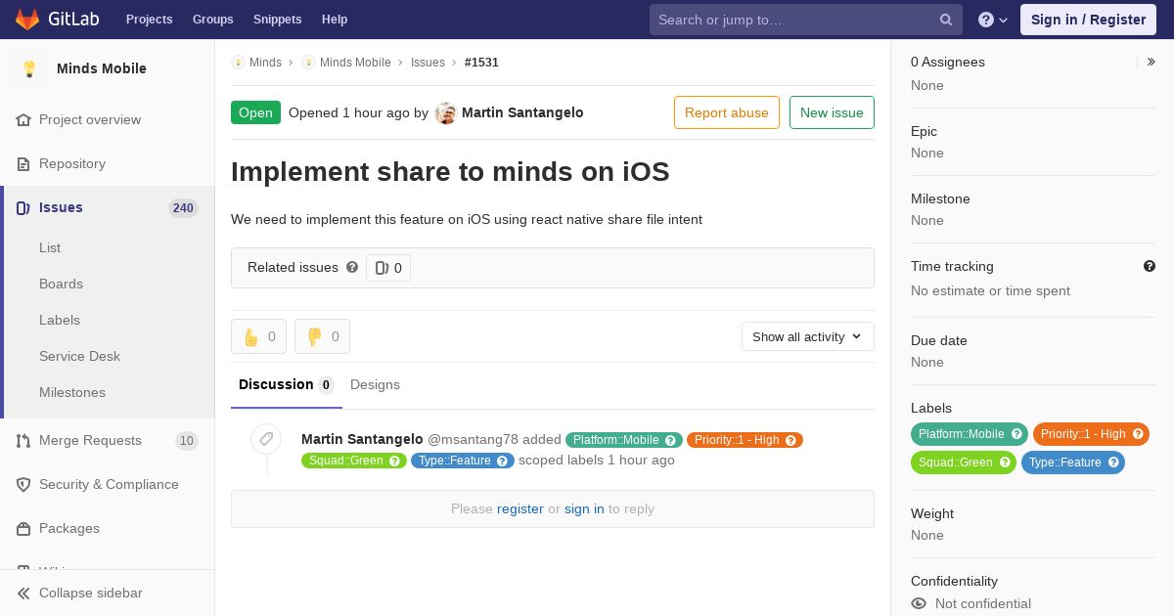Click the Minds Mobile lightbulb project avatar
The height and width of the screenshot is (616, 1174).
(x=29, y=68)
